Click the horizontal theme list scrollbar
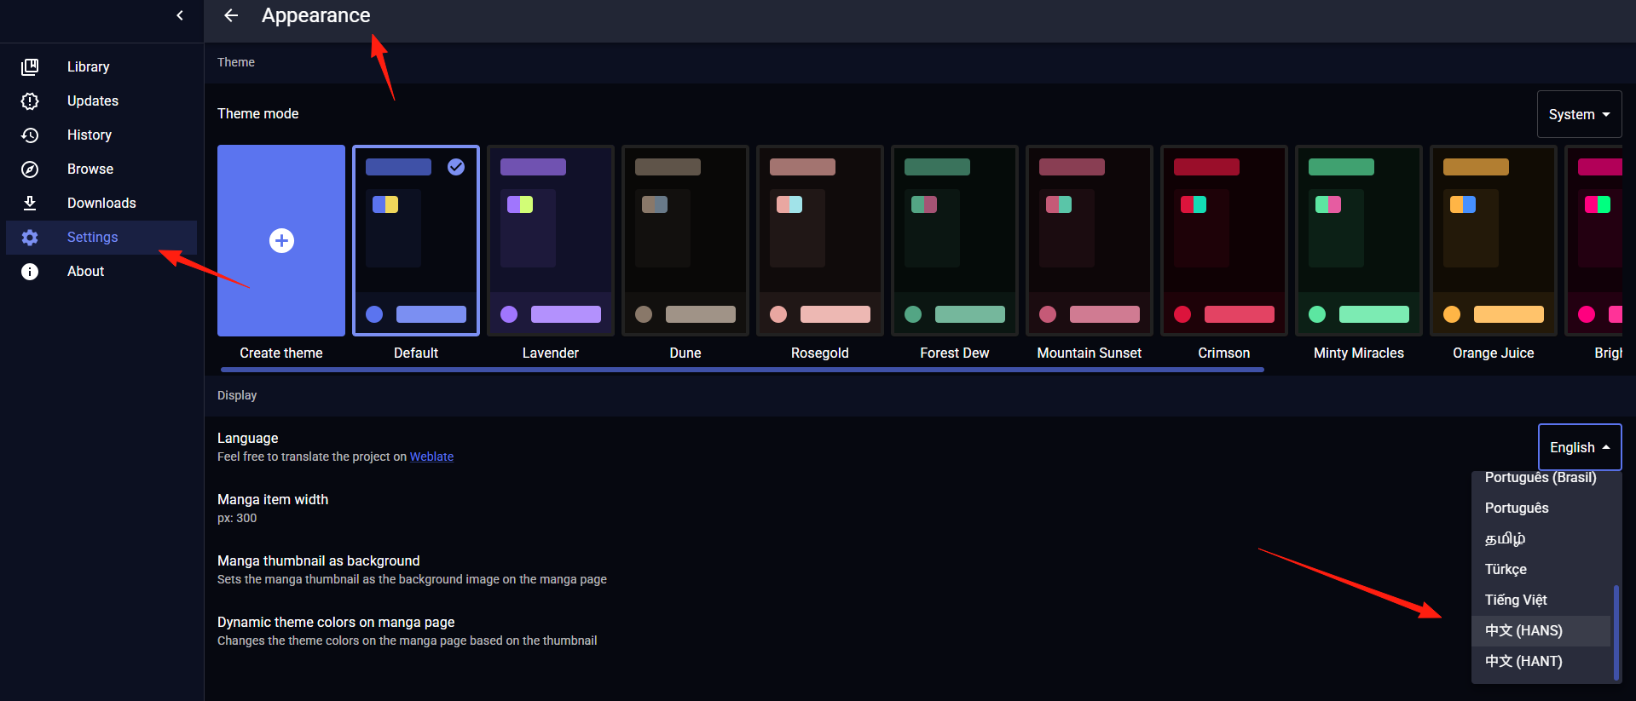This screenshot has width=1636, height=701. tap(742, 370)
